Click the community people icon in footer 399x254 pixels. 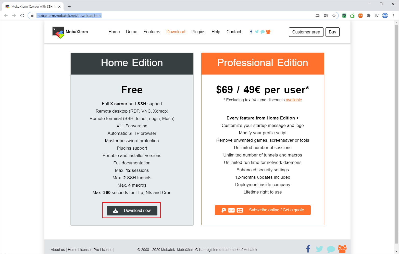[x=342, y=249]
